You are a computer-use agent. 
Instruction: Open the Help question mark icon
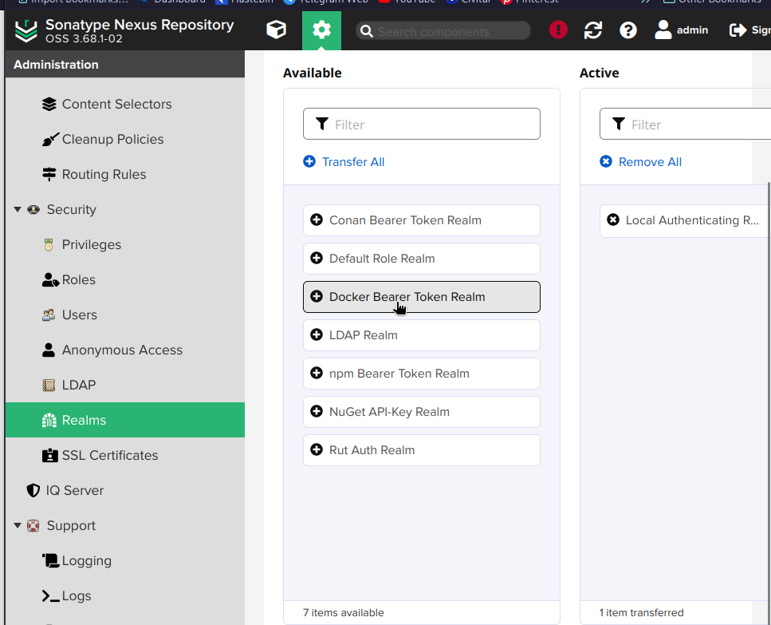coord(628,30)
